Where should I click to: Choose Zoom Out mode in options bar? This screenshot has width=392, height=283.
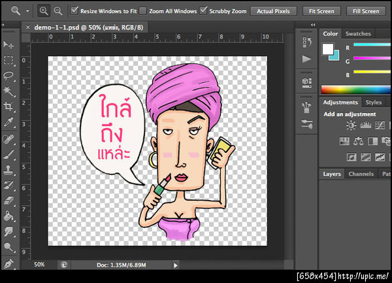tap(58, 11)
